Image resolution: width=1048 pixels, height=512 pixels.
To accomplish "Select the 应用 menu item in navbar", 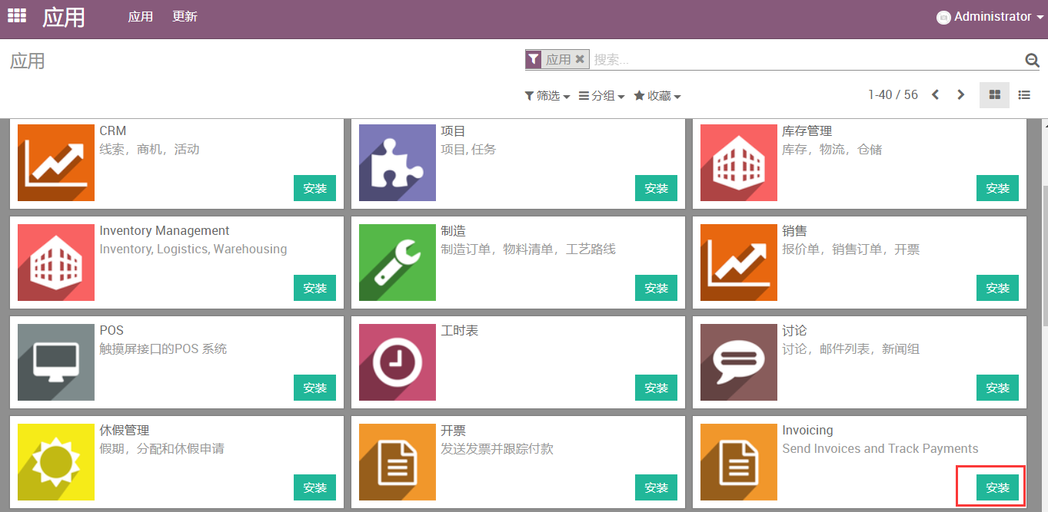I will (141, 17).
